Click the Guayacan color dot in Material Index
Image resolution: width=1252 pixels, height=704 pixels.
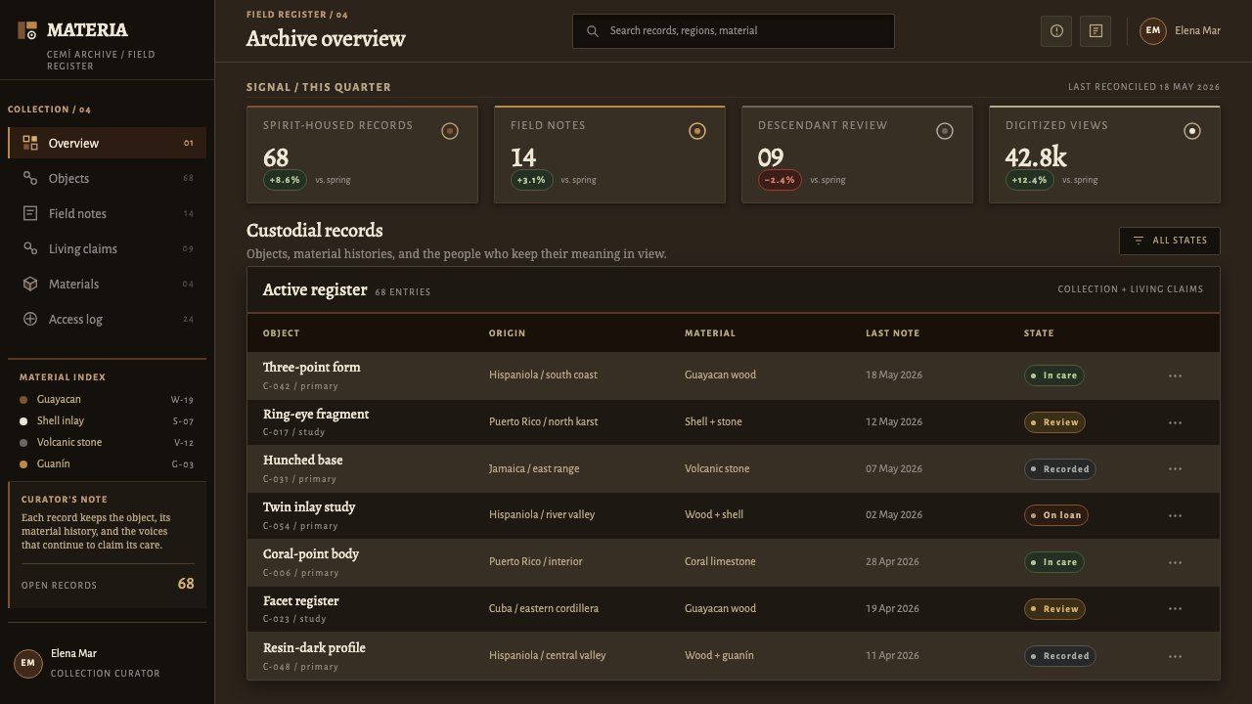point(23,400)
